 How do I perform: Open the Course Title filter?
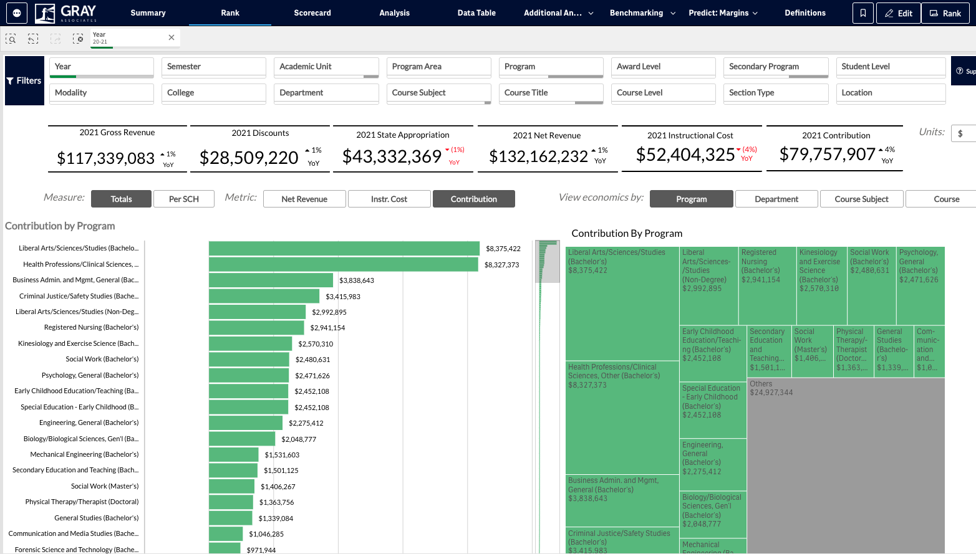[551, 93]
